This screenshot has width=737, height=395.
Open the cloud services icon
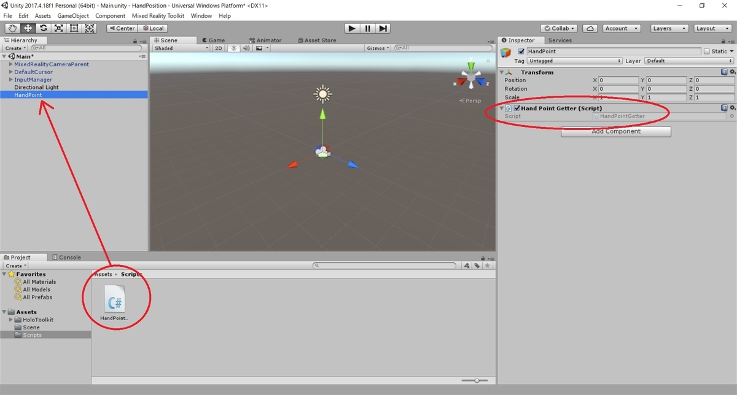[590, 28]
